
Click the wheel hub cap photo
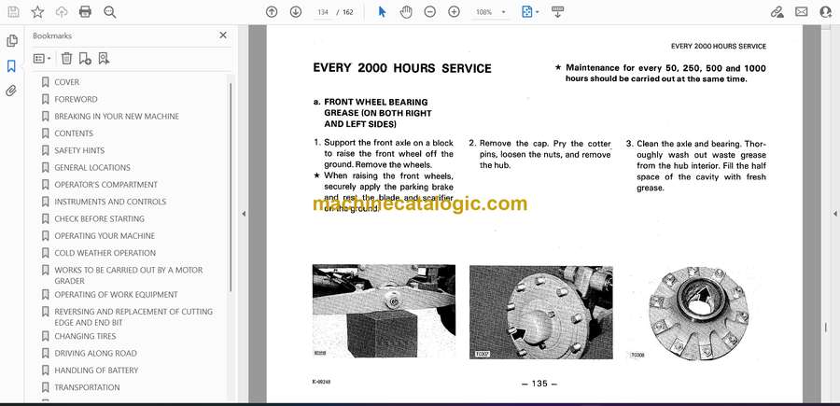pos(541,313)
